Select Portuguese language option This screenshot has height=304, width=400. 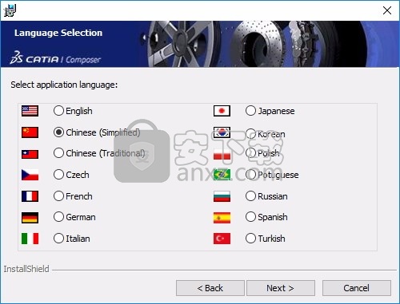(250, 175)
